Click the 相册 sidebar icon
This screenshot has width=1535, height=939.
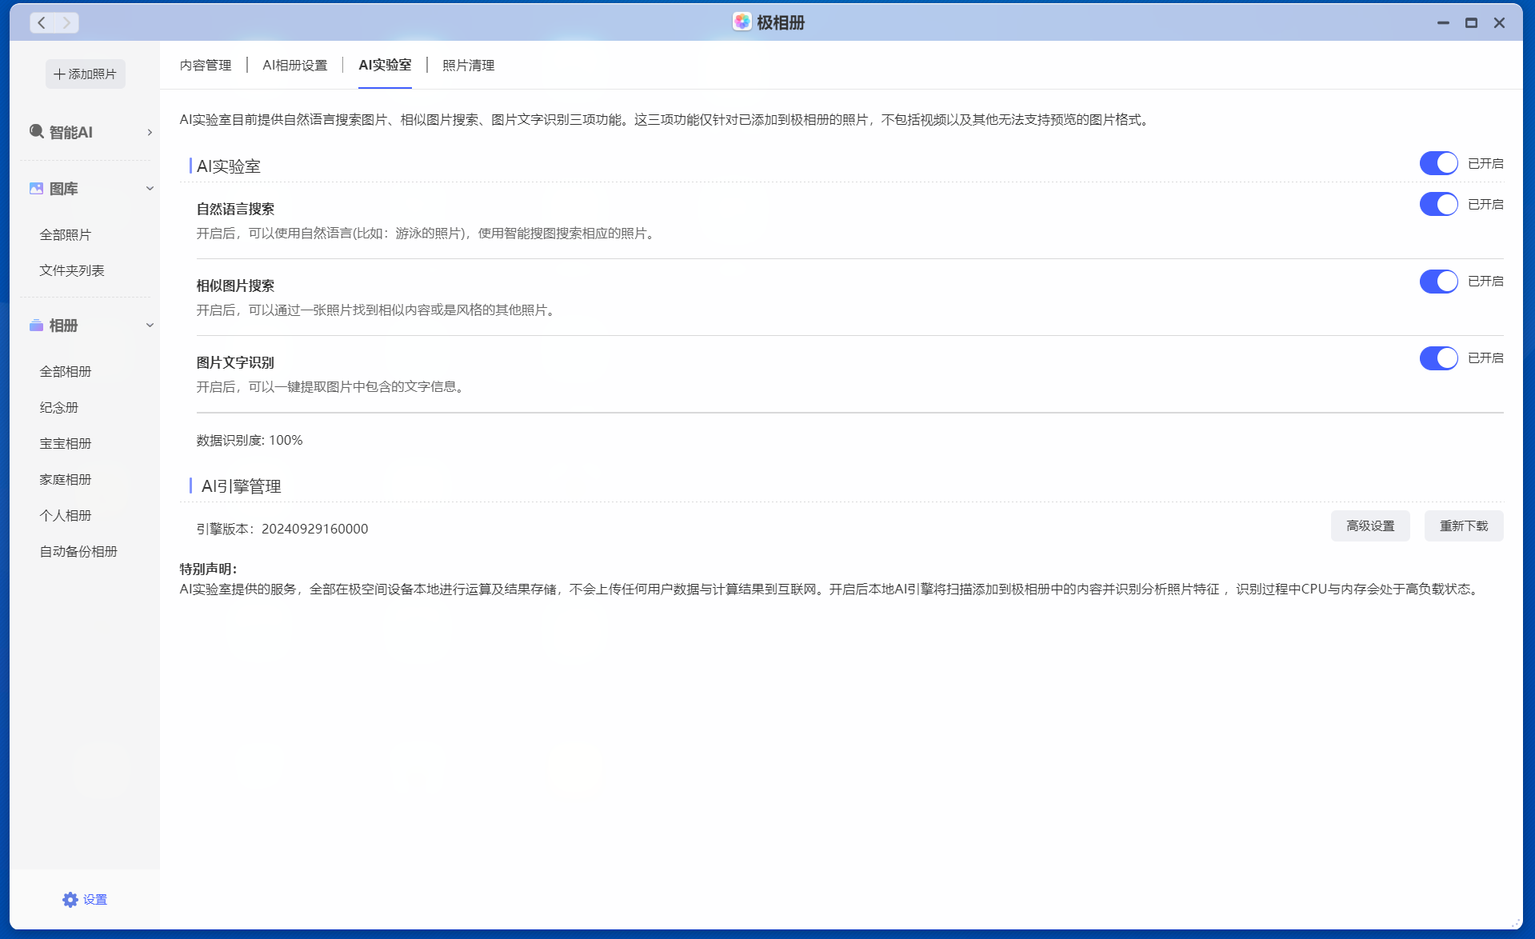coord(36,326)
